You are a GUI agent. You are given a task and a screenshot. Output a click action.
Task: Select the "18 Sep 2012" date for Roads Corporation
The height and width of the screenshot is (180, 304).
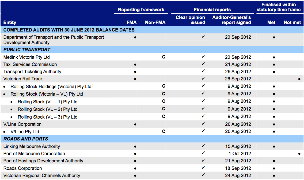coord(238,169)
